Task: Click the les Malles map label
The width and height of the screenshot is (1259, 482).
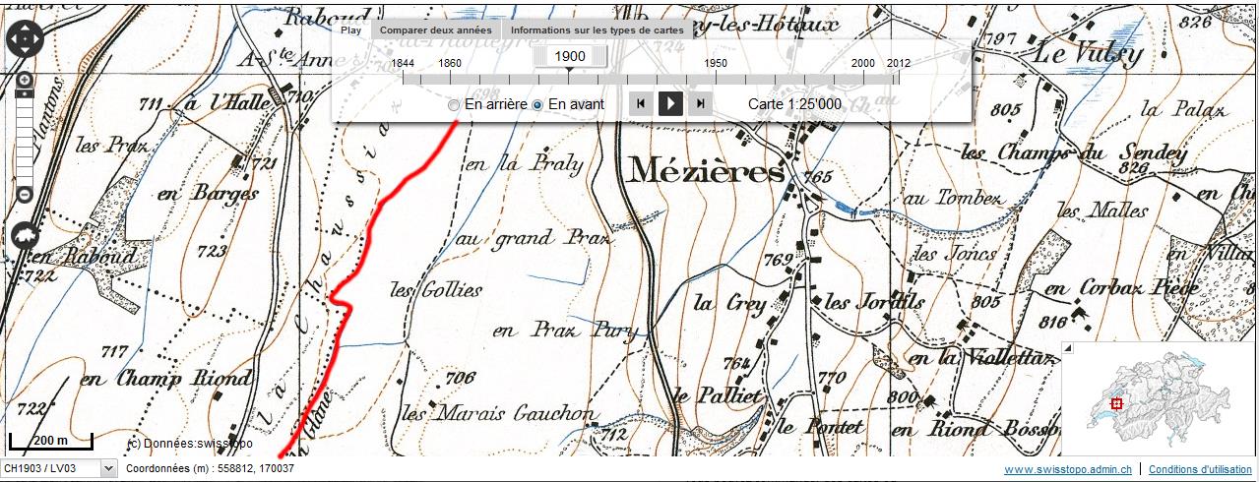Action: (x=1103, y=211)
